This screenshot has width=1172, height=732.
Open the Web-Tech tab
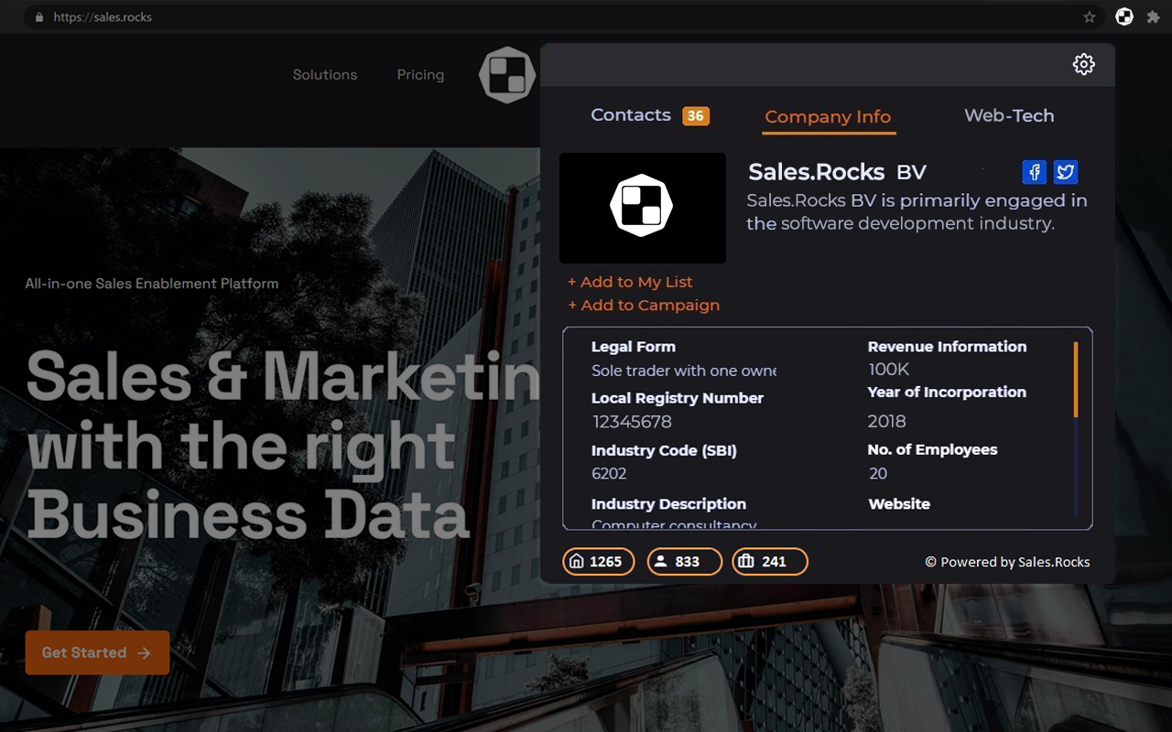click(1009, 115)
